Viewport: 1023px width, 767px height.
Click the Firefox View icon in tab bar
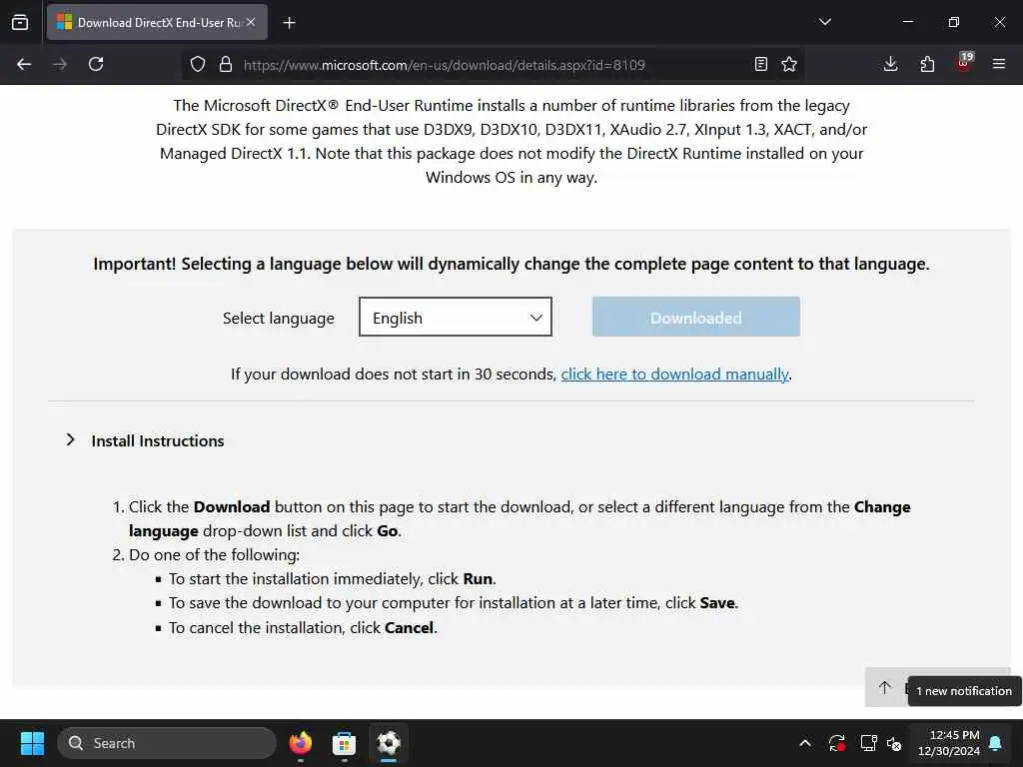[20, 22]
